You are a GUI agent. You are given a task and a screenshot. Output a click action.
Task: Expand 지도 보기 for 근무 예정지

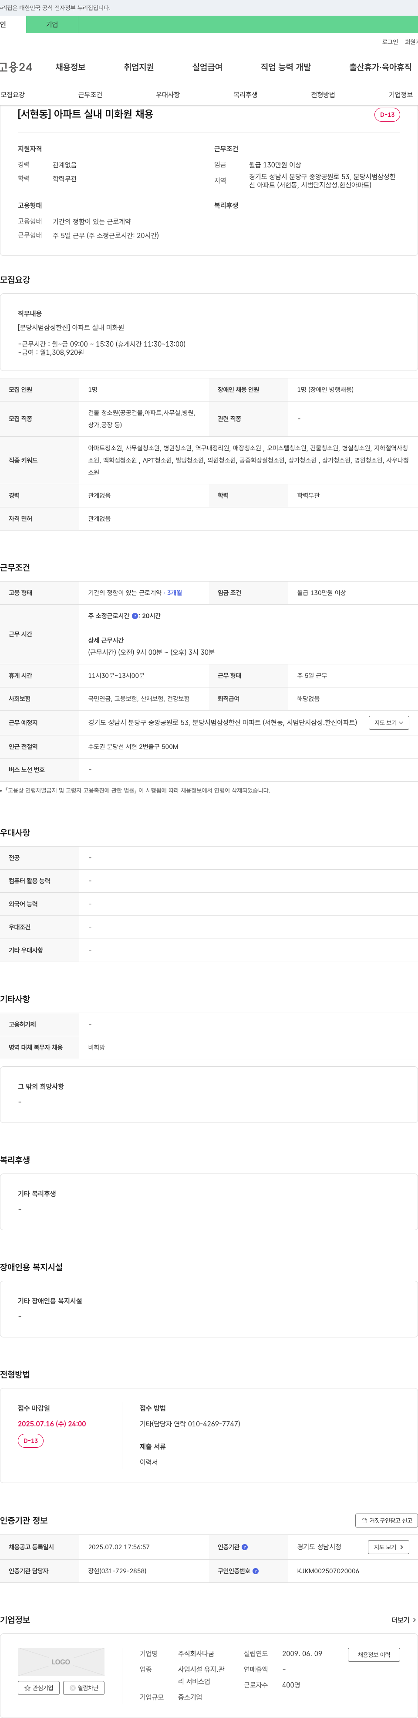pos(389,723)
